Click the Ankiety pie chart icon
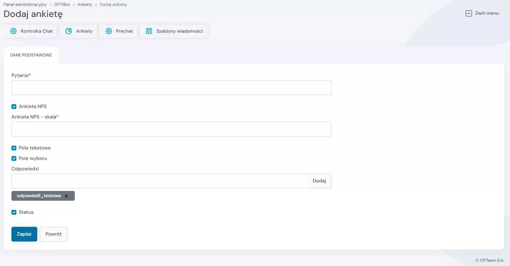 pos(69,31)
